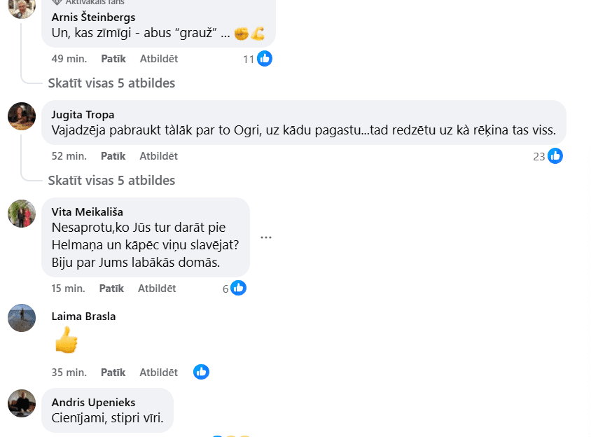Click like reaction icon on Laima Brasla comment

tap(201, 372)
